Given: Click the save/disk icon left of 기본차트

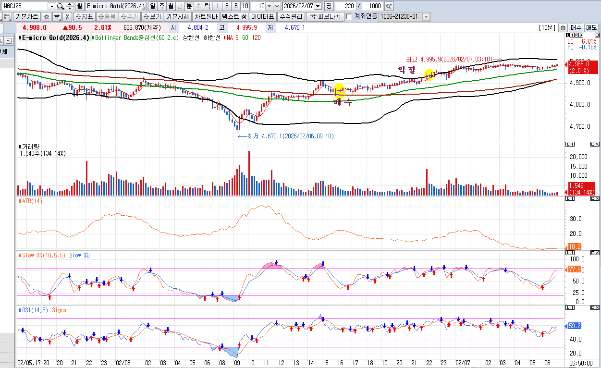Looking at the screenshot, I should 7,16.
